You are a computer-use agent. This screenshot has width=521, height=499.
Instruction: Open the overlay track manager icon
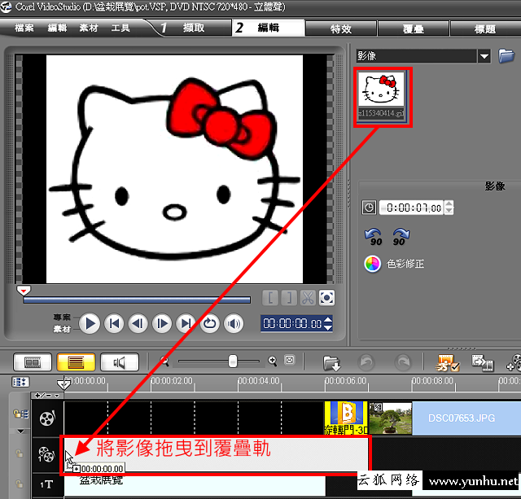[x=514, y=363]
